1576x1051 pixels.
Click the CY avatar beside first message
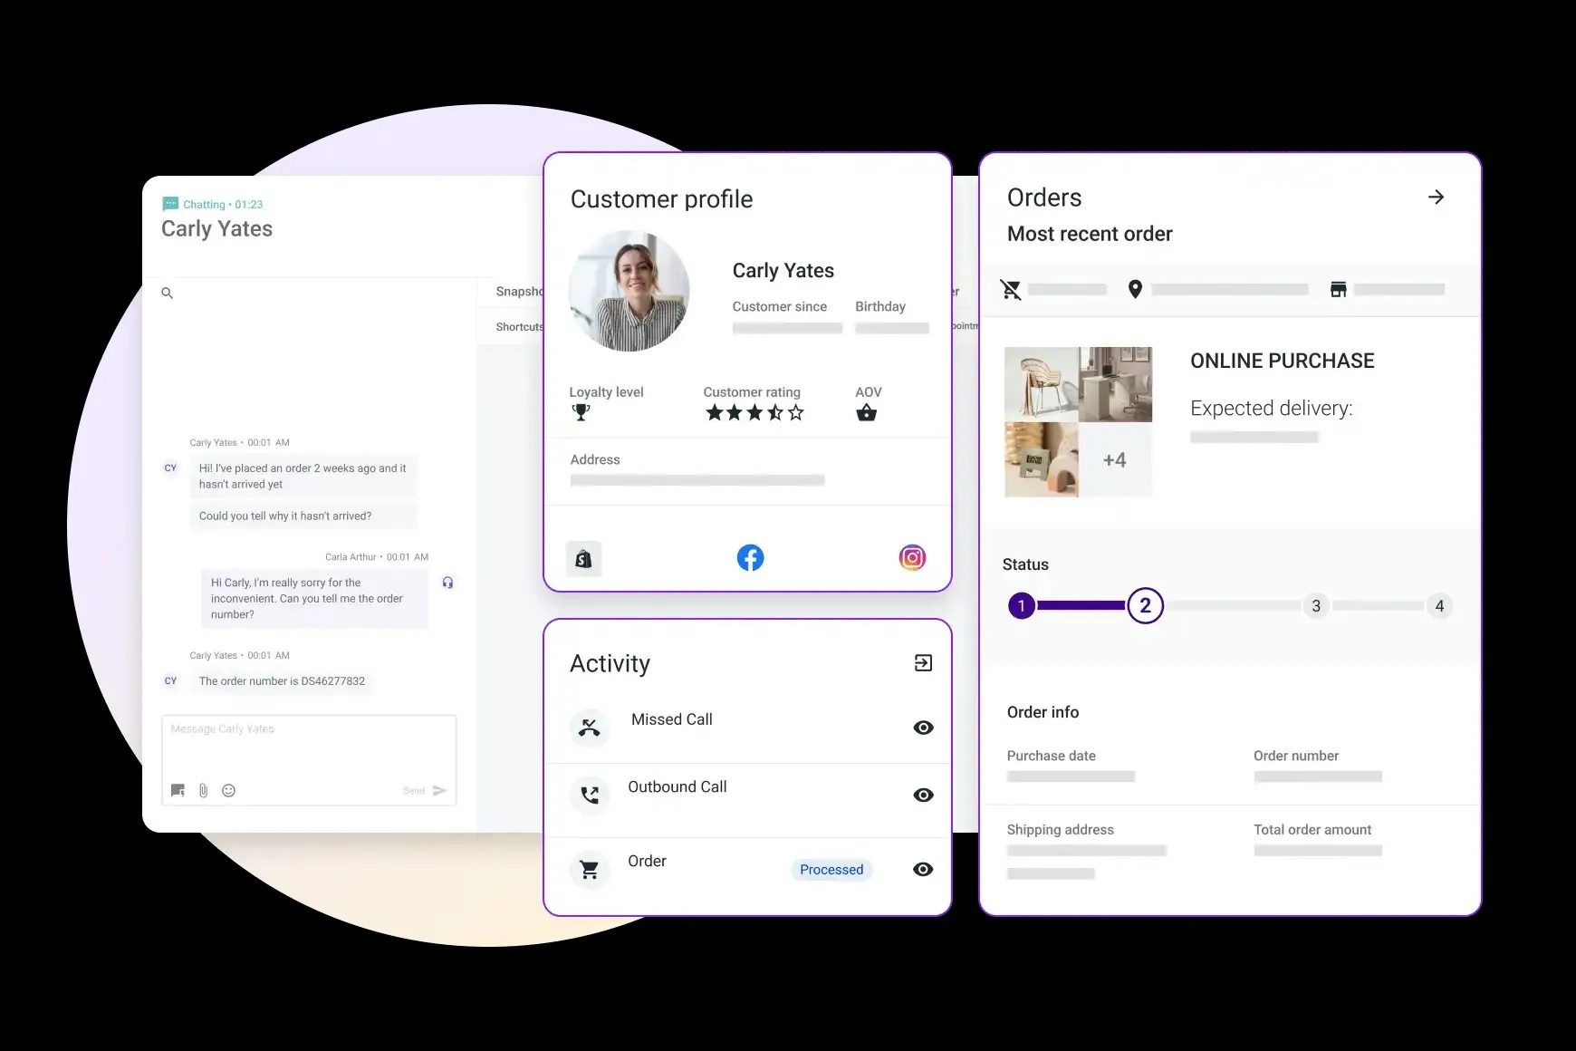pyautogui.click(x=170, y=468)
